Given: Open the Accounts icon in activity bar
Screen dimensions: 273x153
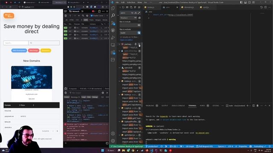Looking at the screenshot, I should coord(113,133).
